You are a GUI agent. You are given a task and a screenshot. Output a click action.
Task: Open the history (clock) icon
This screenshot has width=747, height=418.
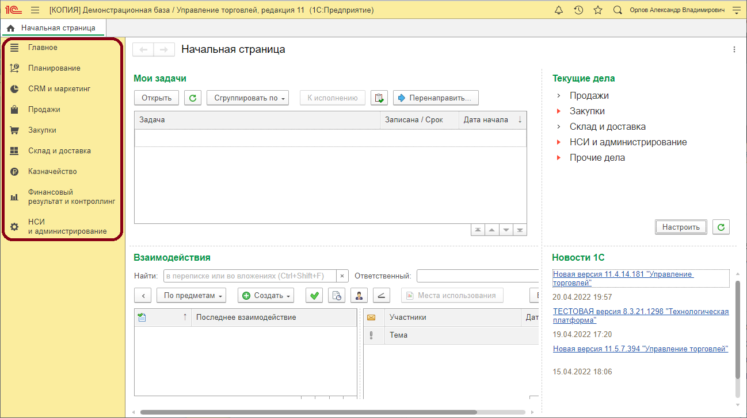click(578, 9)
